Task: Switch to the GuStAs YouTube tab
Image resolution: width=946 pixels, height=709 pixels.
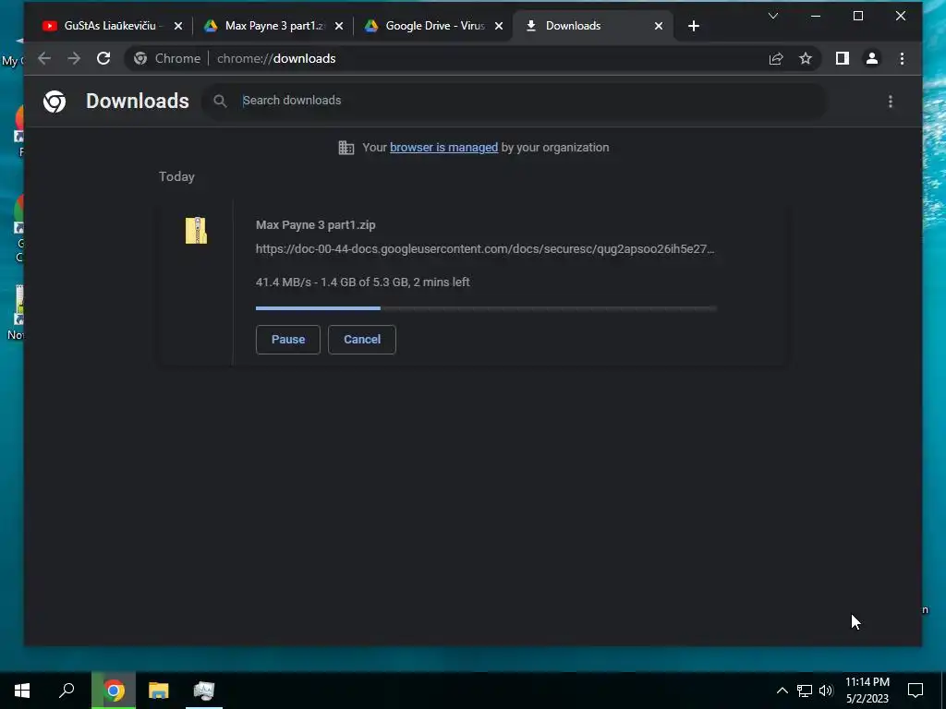Action: 111,26
